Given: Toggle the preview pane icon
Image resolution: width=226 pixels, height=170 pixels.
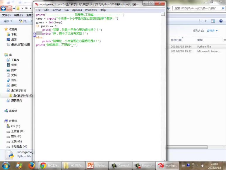Looking at the screenshot, I should coord(213,21).
